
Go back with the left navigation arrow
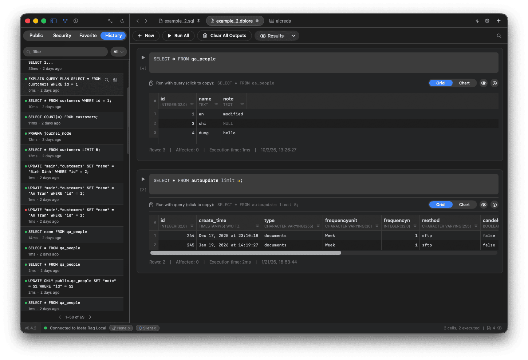pyautogui.click(x=138, y=21)
